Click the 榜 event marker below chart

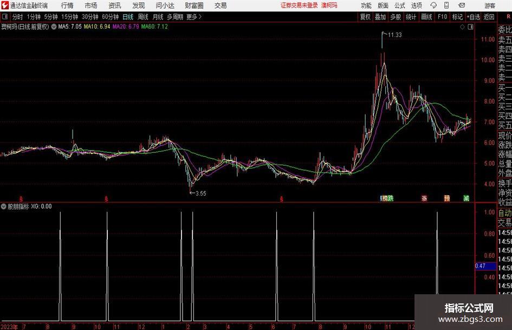point(385,198)
